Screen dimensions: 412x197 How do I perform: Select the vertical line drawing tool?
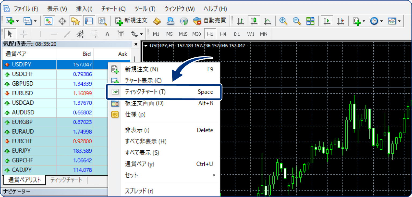pyautogui.click(x=40, y=34)
